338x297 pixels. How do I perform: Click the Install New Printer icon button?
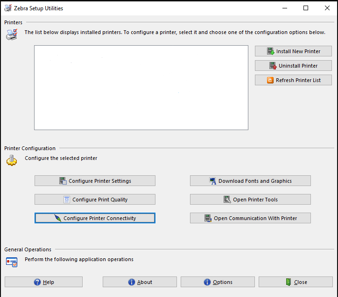pyautogui.click(x=293, y=51)
